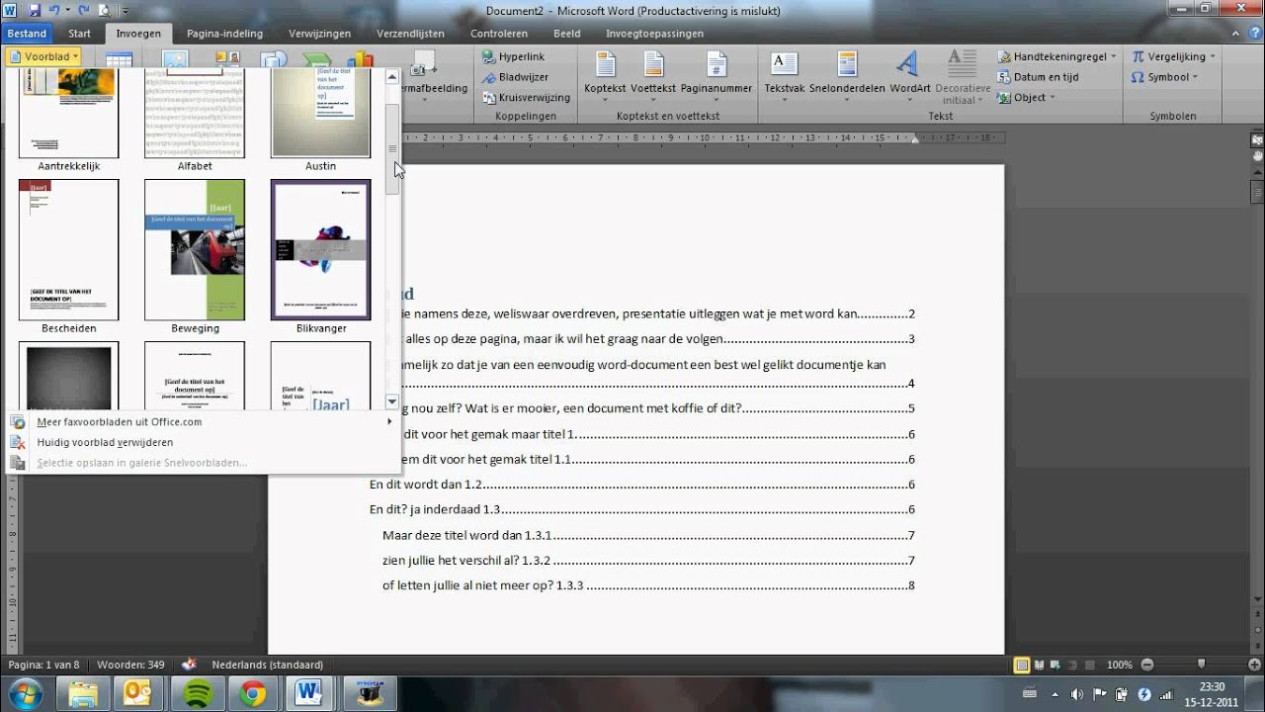This screenshot has width=1265, height=712.
Task: Expand the Voorblad cover page dropdown
Action: [x=42, y=56]
